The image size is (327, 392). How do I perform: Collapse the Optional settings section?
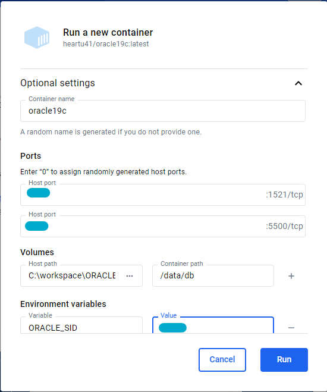[298, 83]
